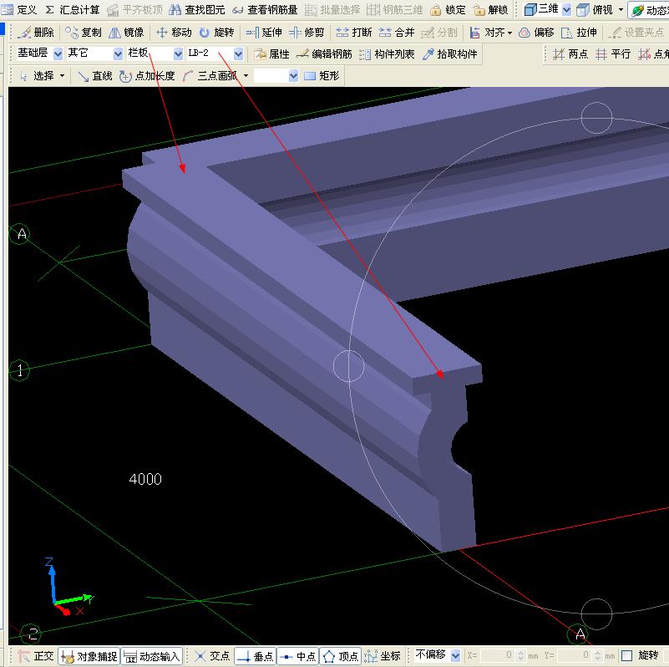Click the 删除 (delete) tool
The height and width of the screenshot is (667, 669).
point(35,33)
